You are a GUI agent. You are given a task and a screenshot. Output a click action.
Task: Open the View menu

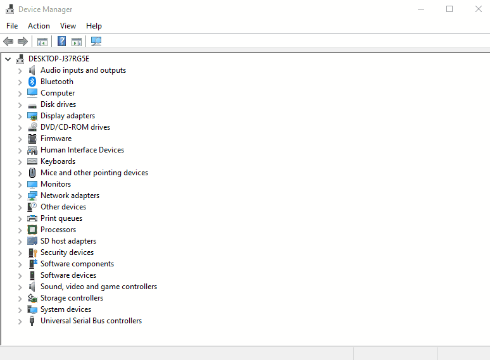[68, 26]
